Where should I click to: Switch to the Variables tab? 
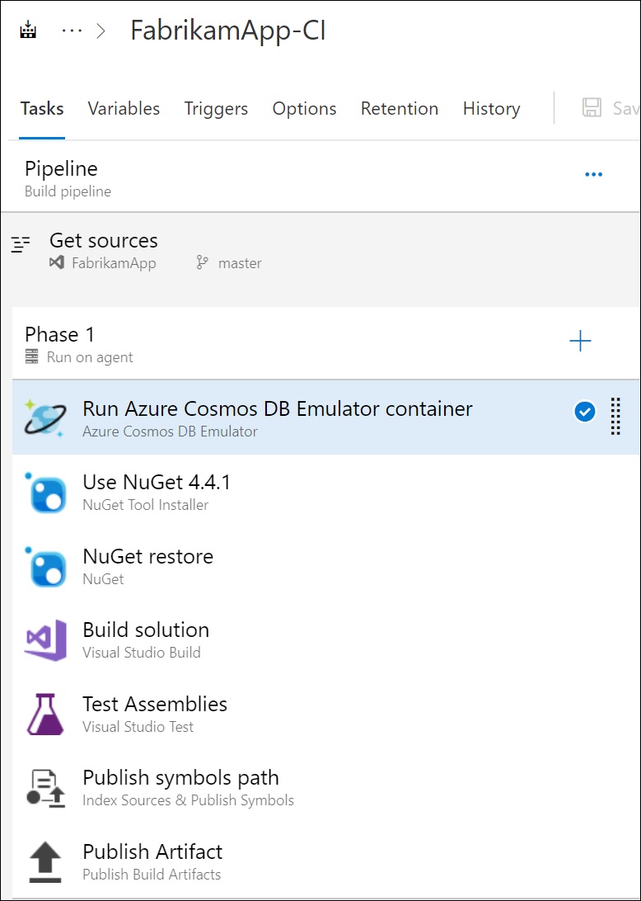pyautogui.click(x=124, y=109)
